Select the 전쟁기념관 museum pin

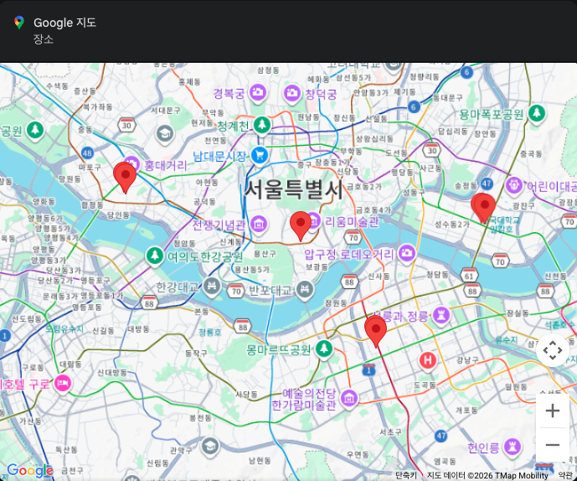click(259, 224)
